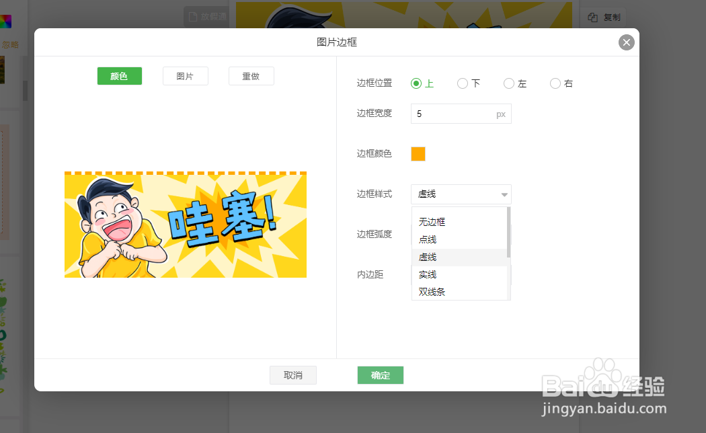Image resolution: width=706 pixels, height=433 pixels.
Task: Select border position 右 radio
Action: point(555,83)
